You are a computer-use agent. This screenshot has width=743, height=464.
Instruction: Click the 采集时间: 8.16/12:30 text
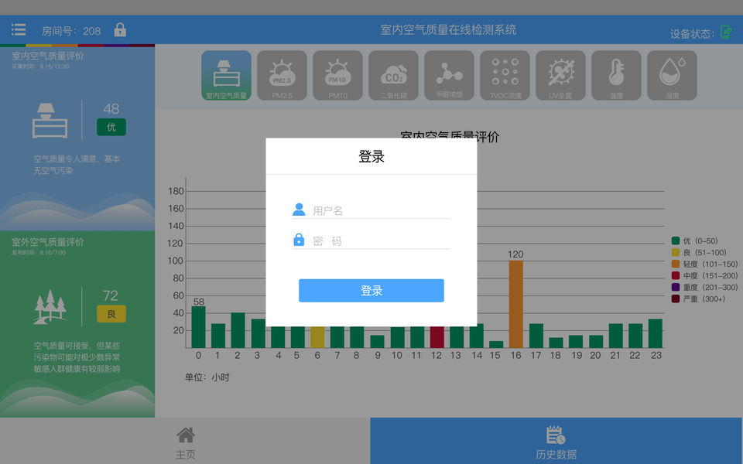pyautogui.click(x=40, y=67)
